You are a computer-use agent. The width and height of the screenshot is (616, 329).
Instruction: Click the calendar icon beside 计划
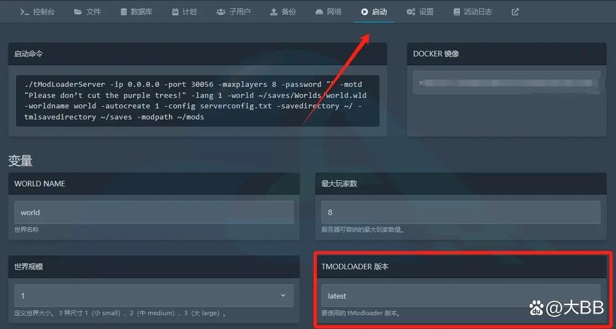(x=175, y=12)
